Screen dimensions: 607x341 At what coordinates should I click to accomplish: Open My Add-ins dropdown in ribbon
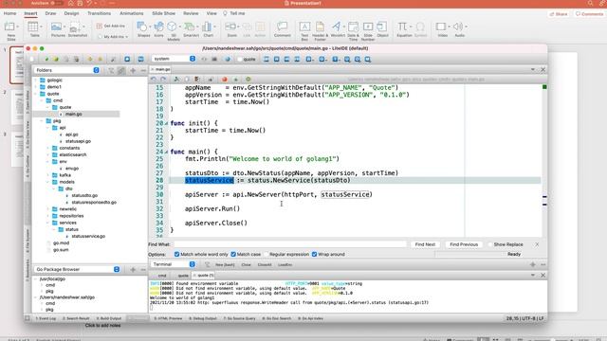pyautogui.click(x=113, y=37)
